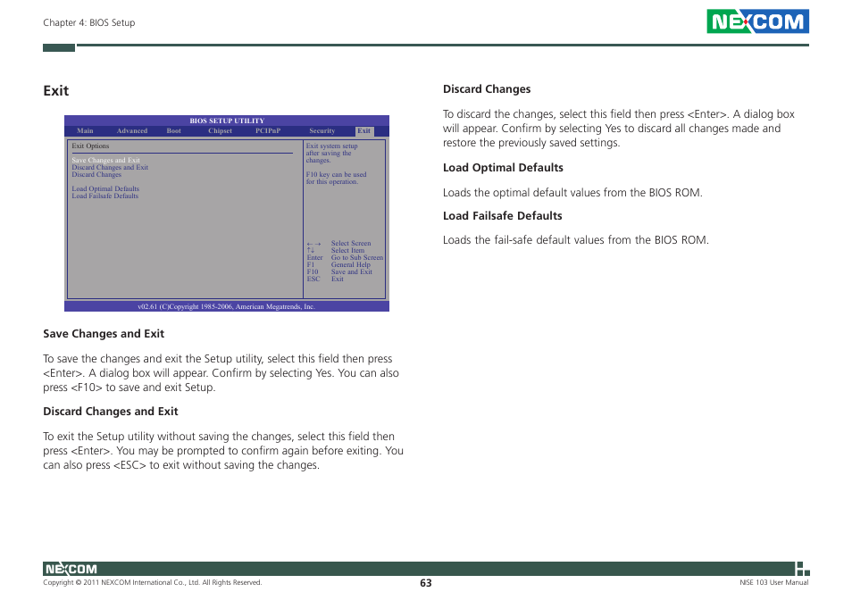This screenshot has width=852, height=600.
Task: Open the Advanced BIOS tab
Action: 132,131
